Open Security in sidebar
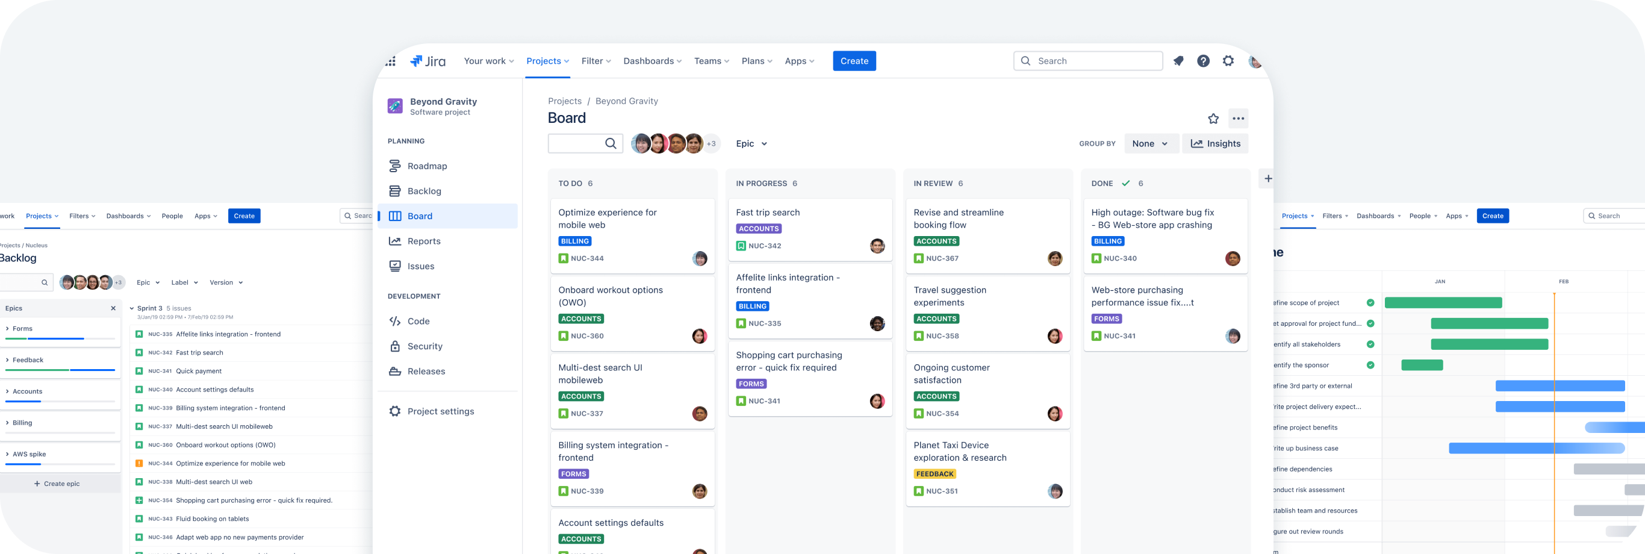 click(447, 346)
